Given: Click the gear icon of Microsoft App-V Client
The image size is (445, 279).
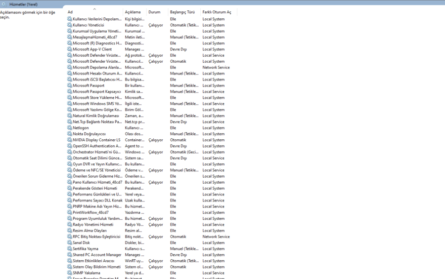Looking at the screenshot, I should [70, 49].
